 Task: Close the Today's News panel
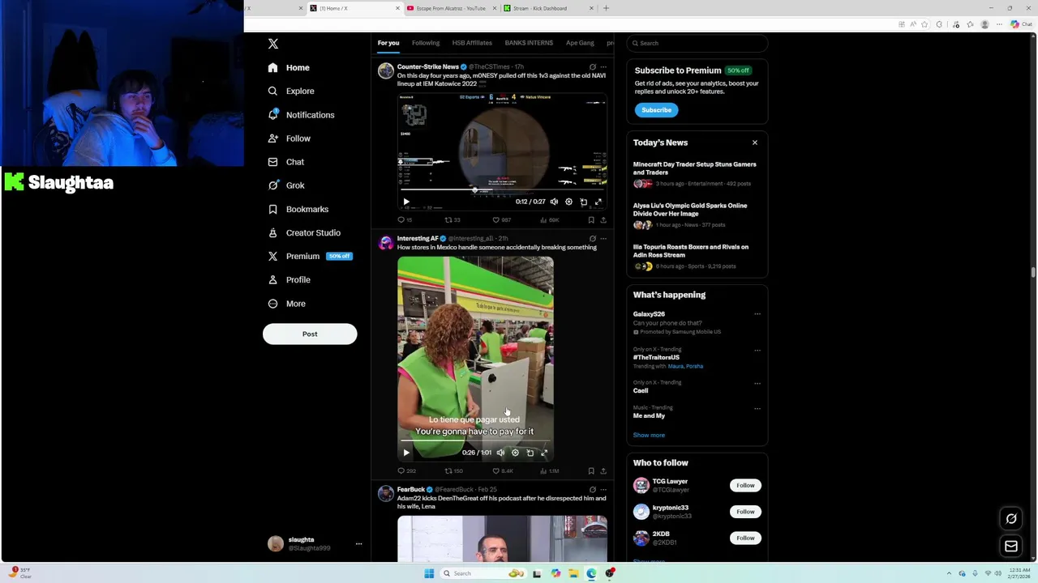[754, 143]
